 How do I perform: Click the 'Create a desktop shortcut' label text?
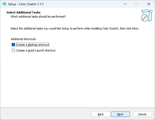[x=33, y=45]
